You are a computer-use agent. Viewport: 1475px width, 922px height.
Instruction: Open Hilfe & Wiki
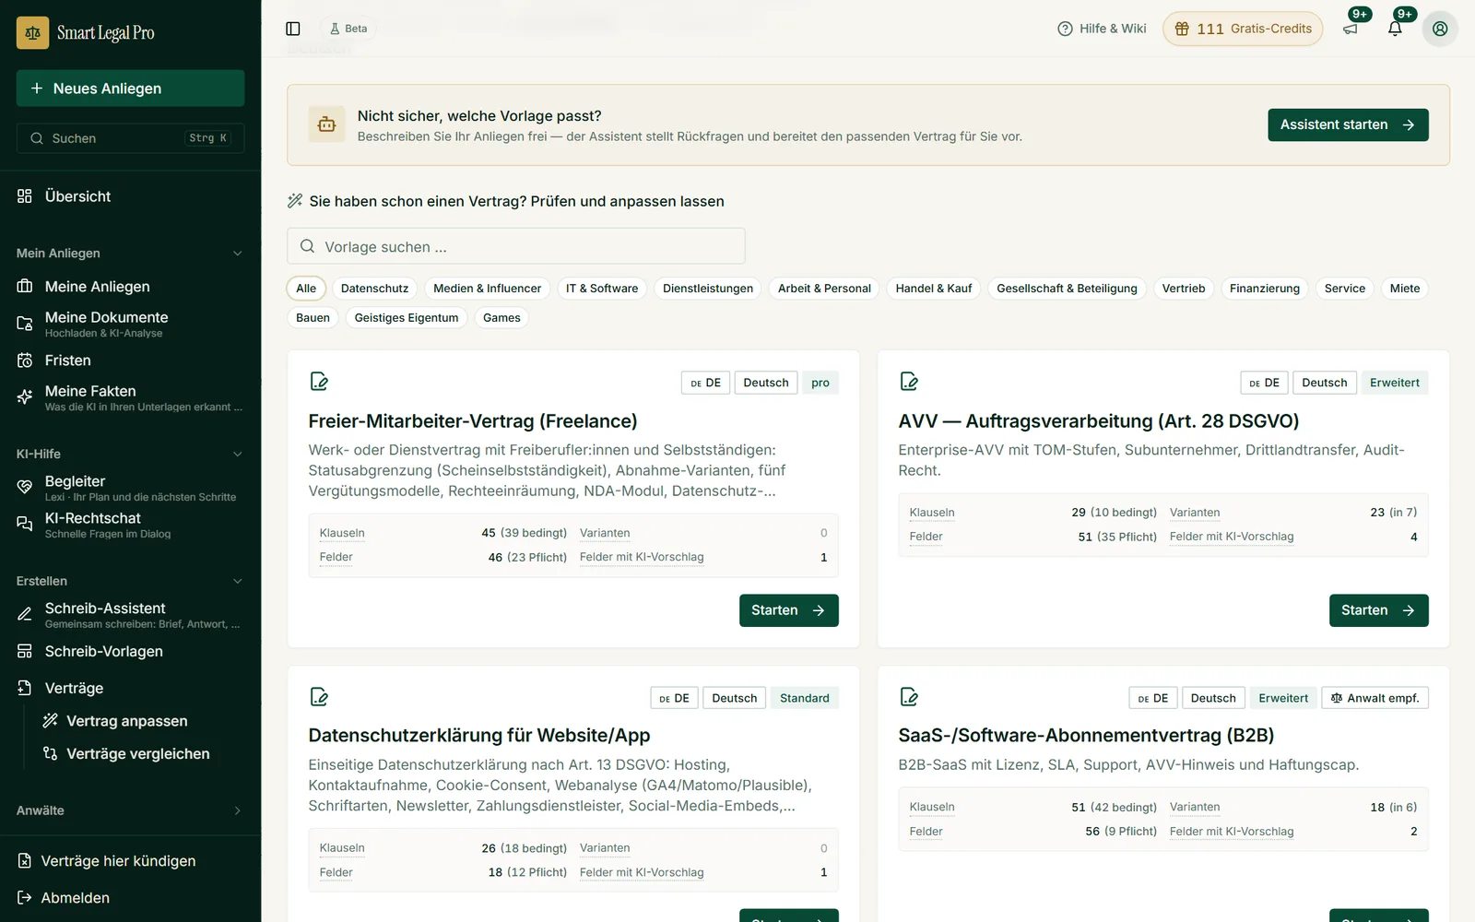click(1103, 29)
